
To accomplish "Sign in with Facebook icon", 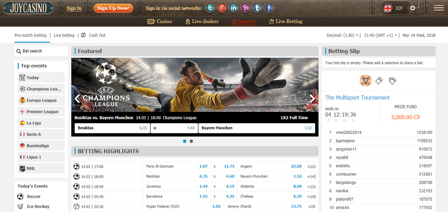I will pos(268,8).
